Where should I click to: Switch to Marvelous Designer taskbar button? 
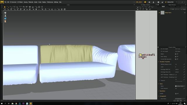tap(31, 104)
